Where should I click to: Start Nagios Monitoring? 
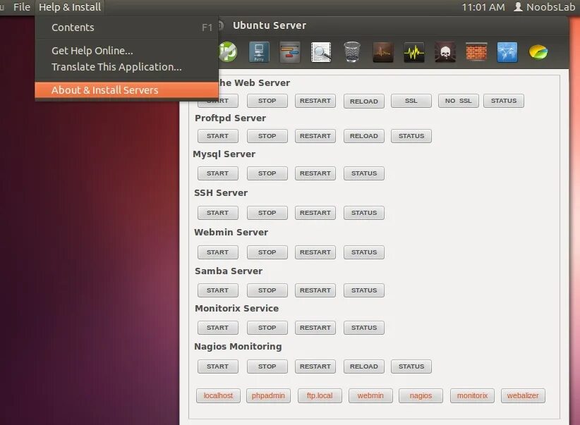coord(217,367)
